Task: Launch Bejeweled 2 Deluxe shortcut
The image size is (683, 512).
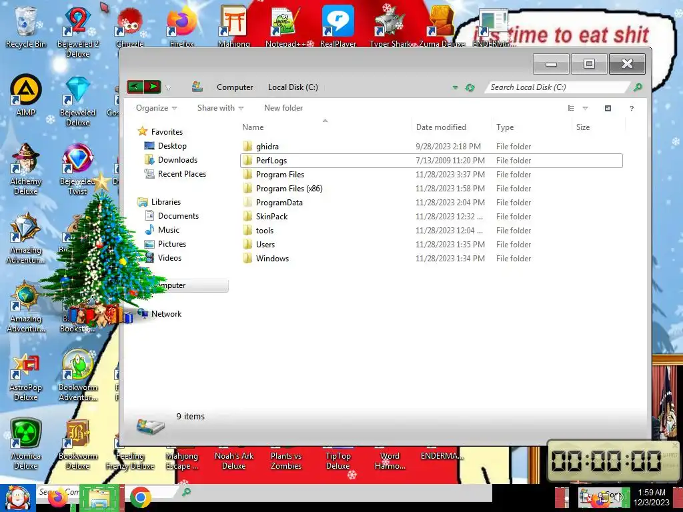Action: (77, 31)
